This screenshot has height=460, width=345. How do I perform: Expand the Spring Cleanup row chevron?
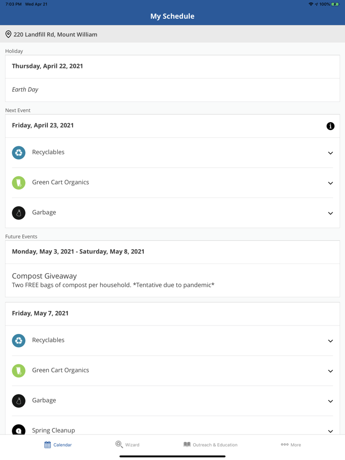pos(330,431)
